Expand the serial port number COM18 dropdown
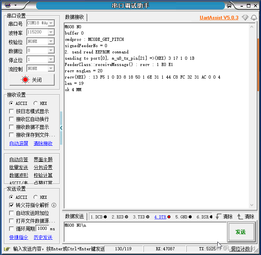 [51, 23]
